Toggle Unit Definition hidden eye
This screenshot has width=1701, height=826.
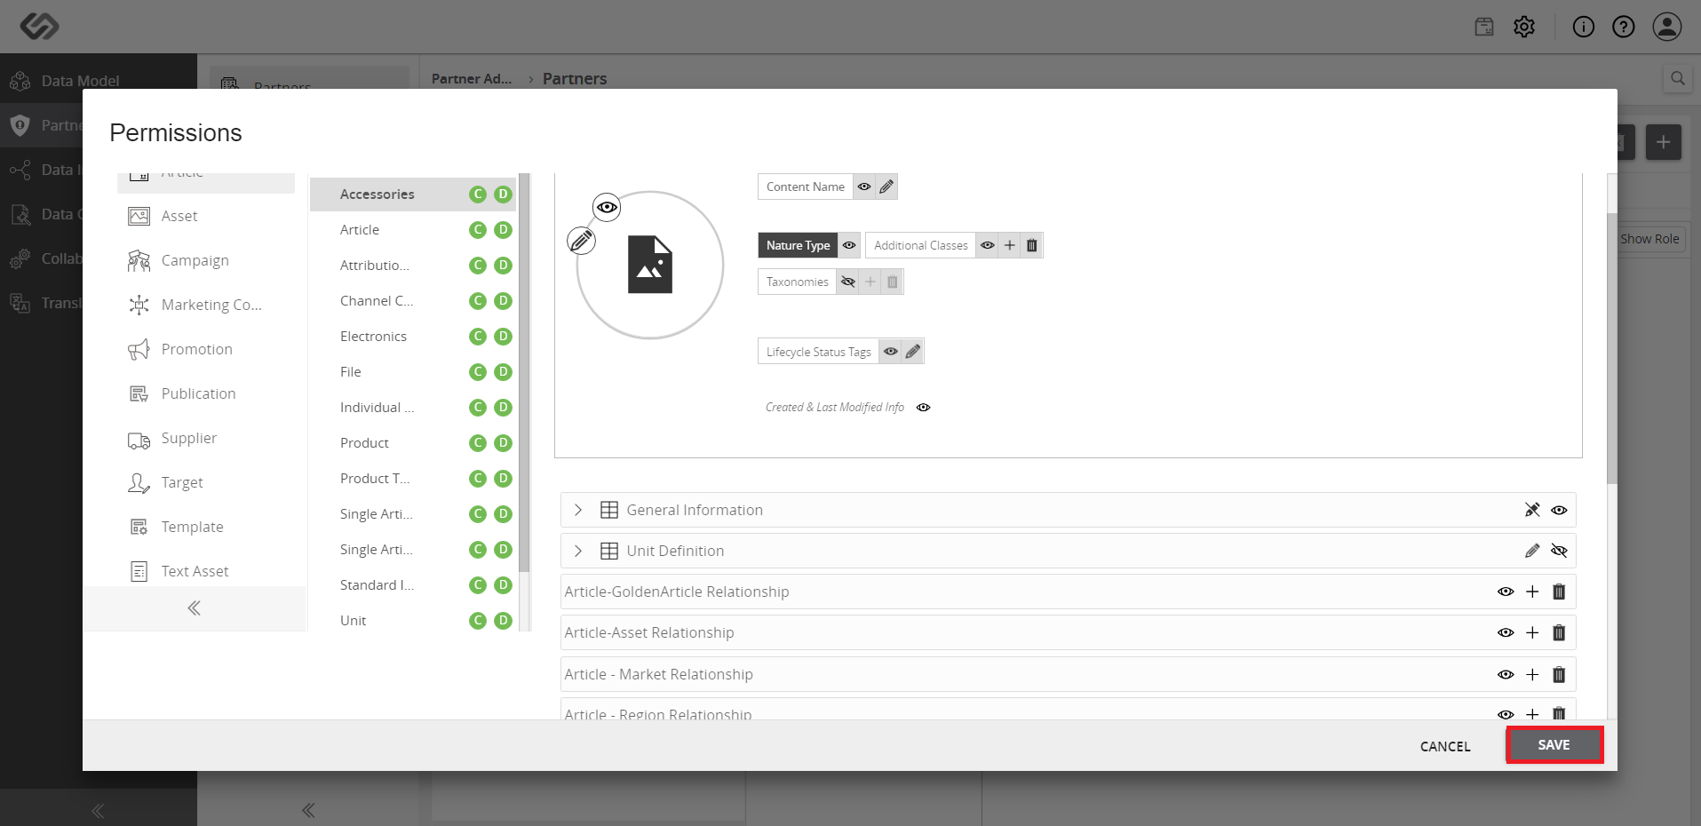pyautogui.click(x=1559, y=551)
